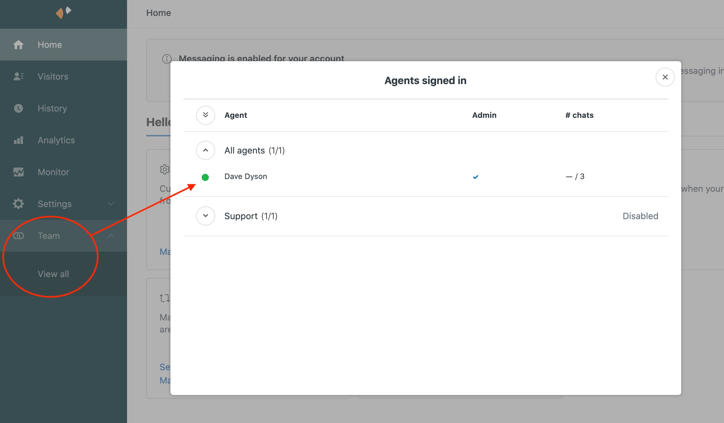Close the Agents signed in dialog
This screenshot has width=724, height=423.
665,77
